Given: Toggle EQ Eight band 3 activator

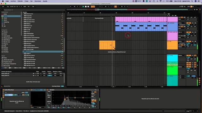Looking at the screenshot, I should click(63, 107).
